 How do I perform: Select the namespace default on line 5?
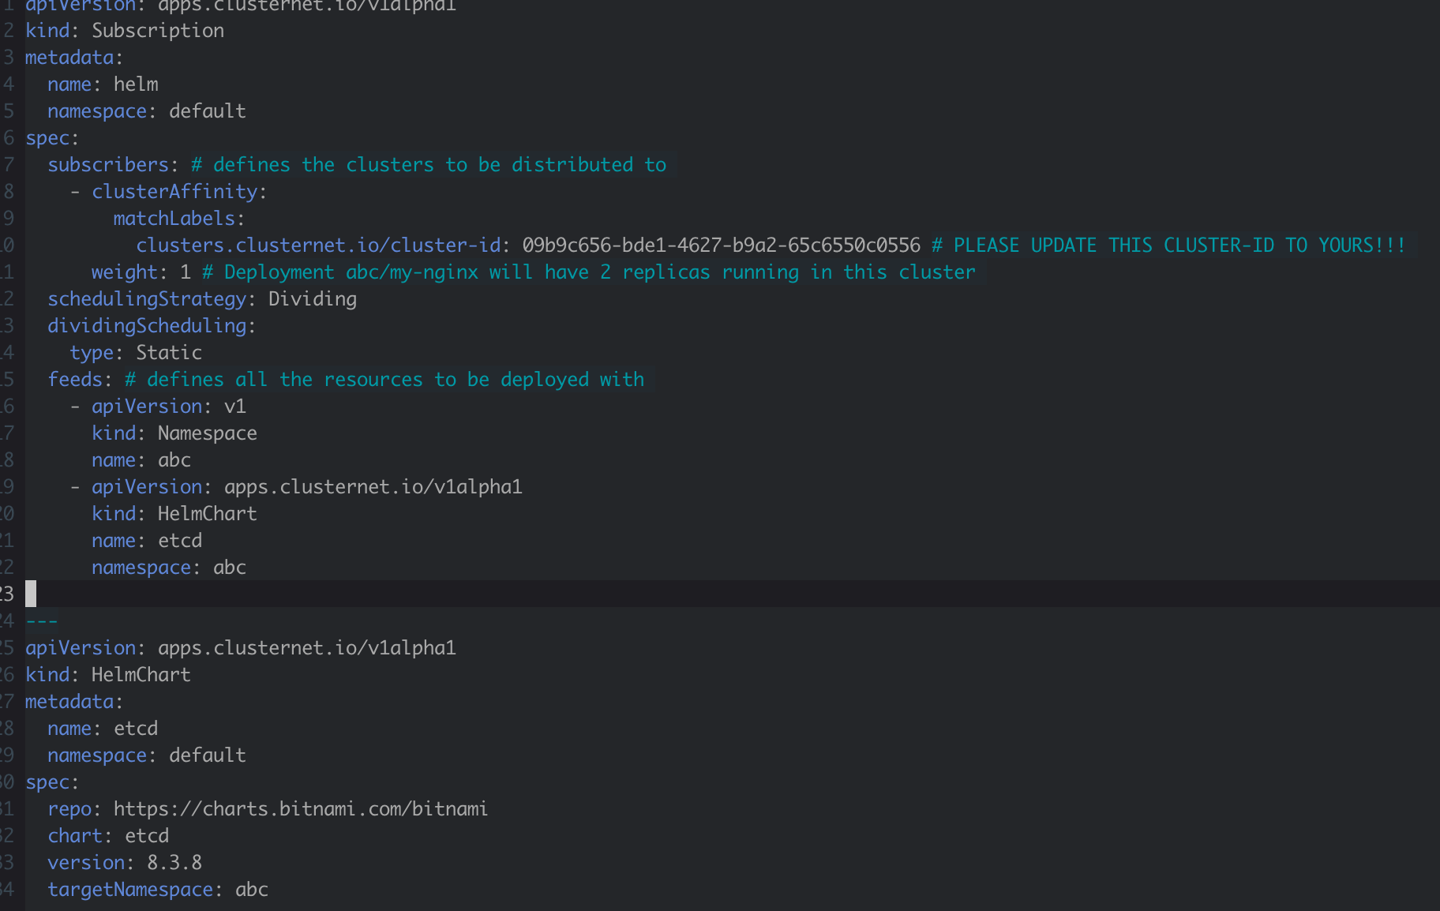point(205,111)
